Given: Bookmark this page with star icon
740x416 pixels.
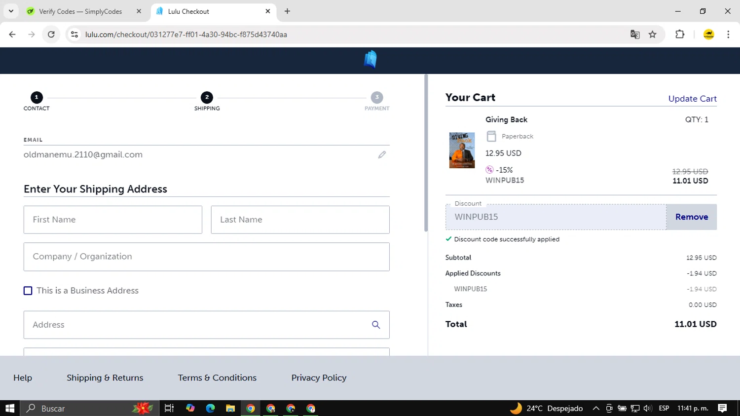Looking at the screenshot, I should point(653,35).
